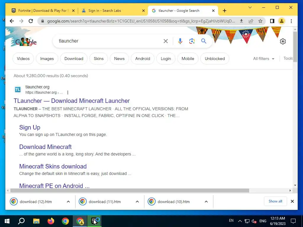Expand options for download (10).htm

[x=206, y=202]
